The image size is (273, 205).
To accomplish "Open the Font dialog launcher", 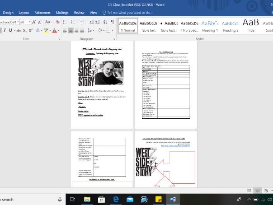I will pos(59,39).
